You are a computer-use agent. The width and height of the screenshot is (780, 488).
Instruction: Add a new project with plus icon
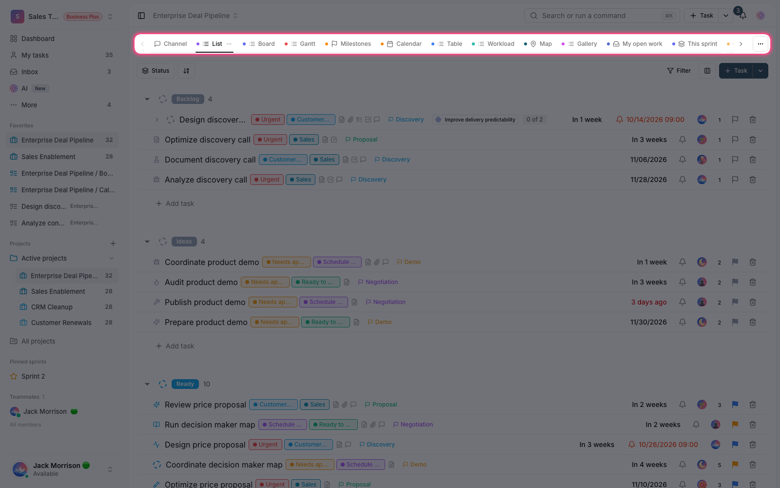click(x=113, y=244)
